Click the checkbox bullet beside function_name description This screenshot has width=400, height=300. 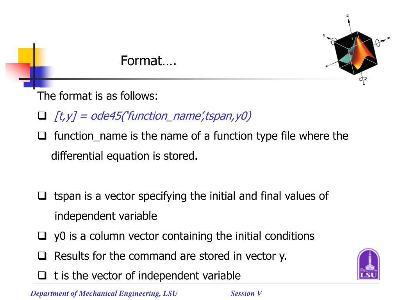[42, 136]
